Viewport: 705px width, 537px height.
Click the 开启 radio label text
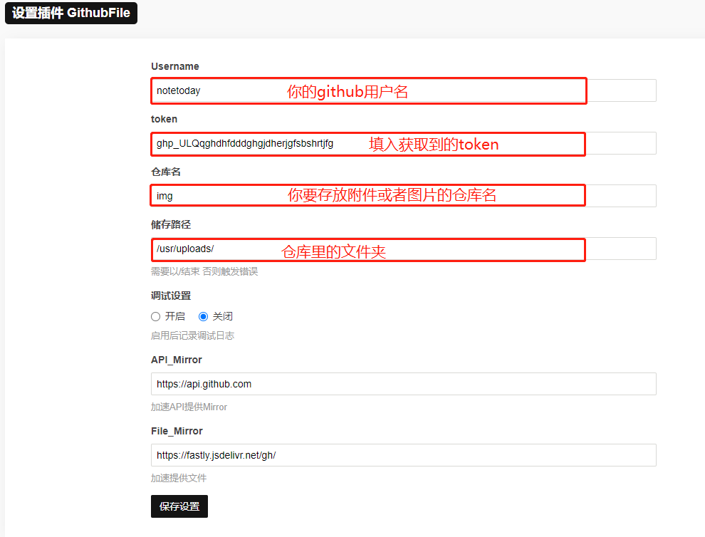pyautogui.click(x=175, y=316)
